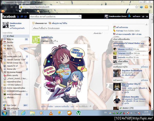
Task: Click the status update text field
Action: coord(70,28)
